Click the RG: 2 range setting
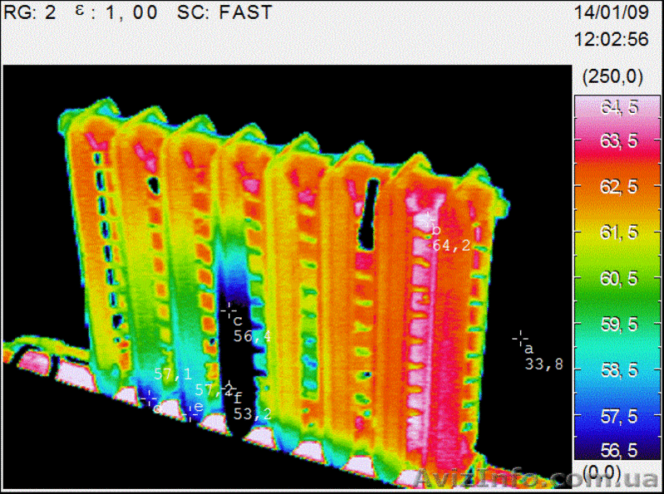The width and height of the screenshot is (664, 494). point(30,13)
